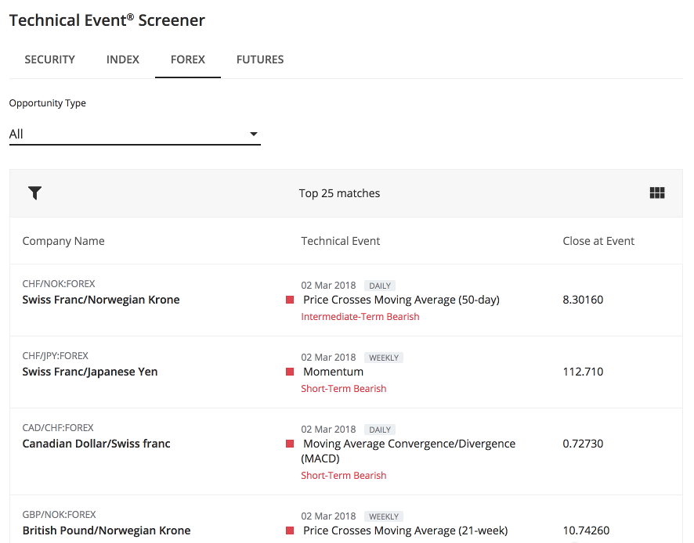694x543 pixels.
Task: Click the Opportunity Type dropdown arrow
Action: (254, 134)
